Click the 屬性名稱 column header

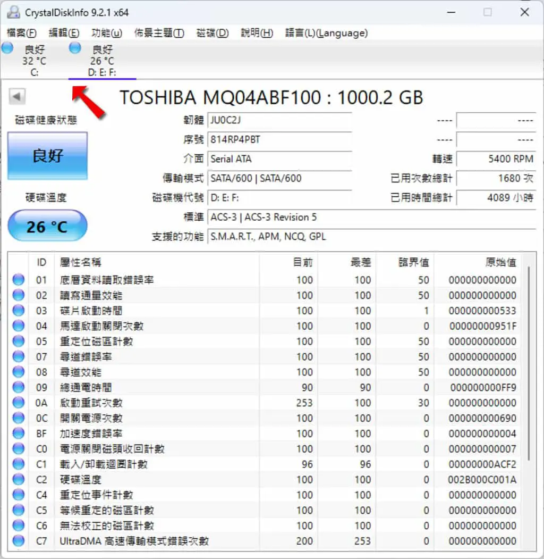(157, 262)
